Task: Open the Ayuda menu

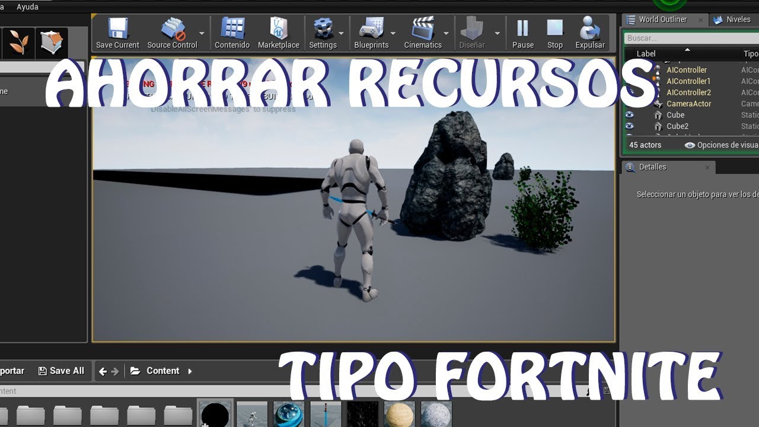Action: tap(27, 7)
